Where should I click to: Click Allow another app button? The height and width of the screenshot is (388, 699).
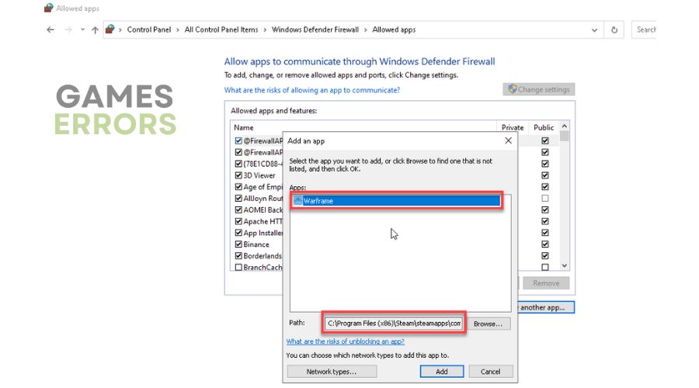coord(546,307)
